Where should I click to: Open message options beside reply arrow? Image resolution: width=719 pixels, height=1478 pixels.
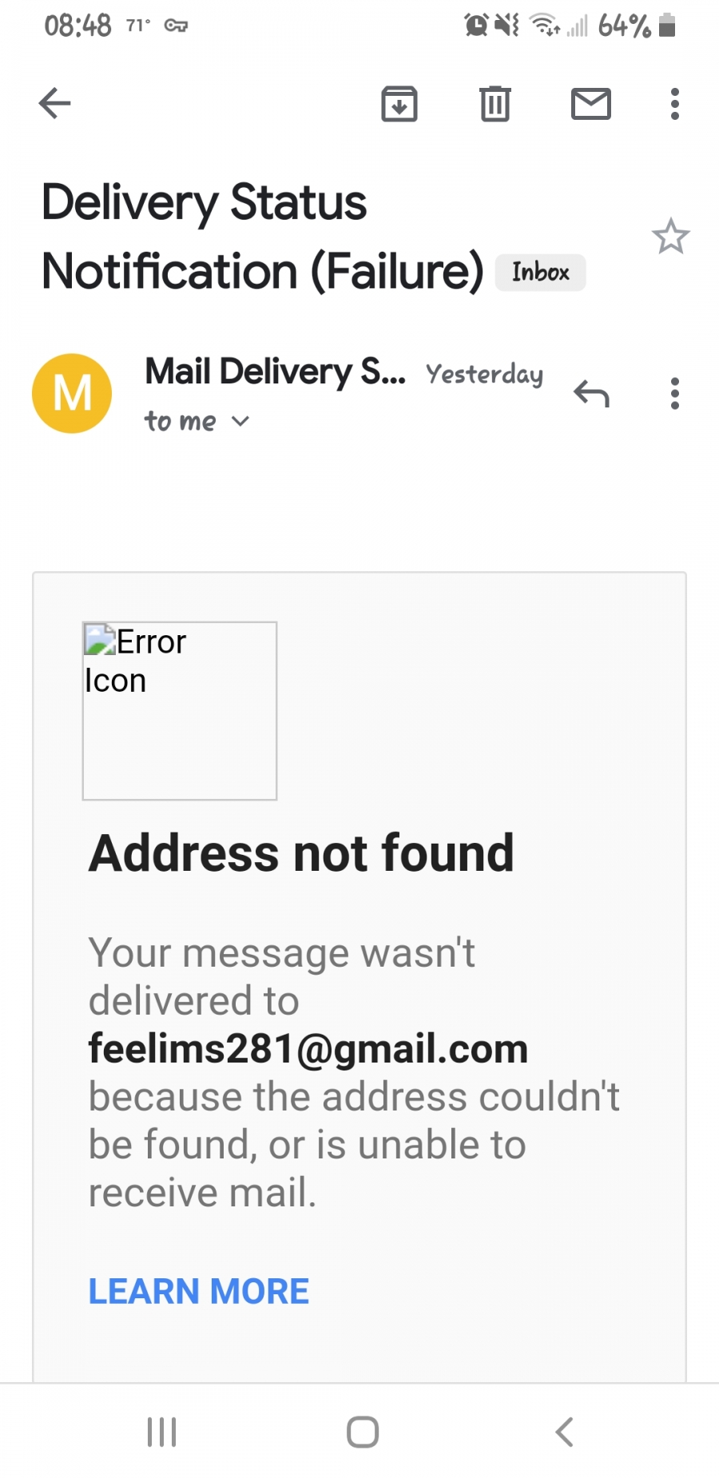675,393
